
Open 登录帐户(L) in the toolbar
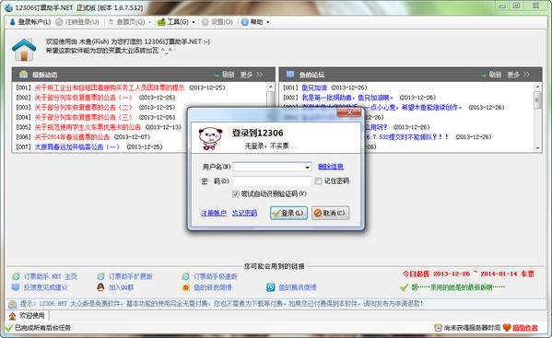point(29,22)
